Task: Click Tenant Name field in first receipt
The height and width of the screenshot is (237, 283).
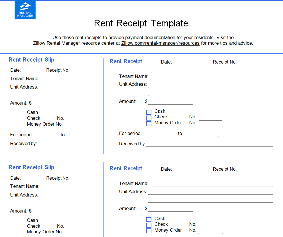Action: (x=211, y=76)
